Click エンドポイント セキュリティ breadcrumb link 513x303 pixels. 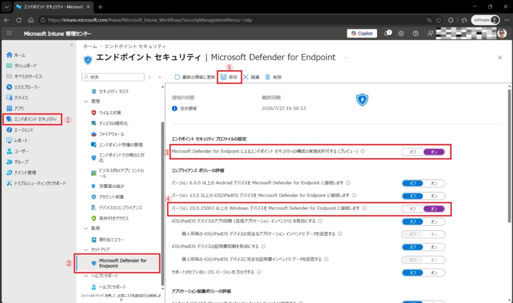[x=135, y=46]
